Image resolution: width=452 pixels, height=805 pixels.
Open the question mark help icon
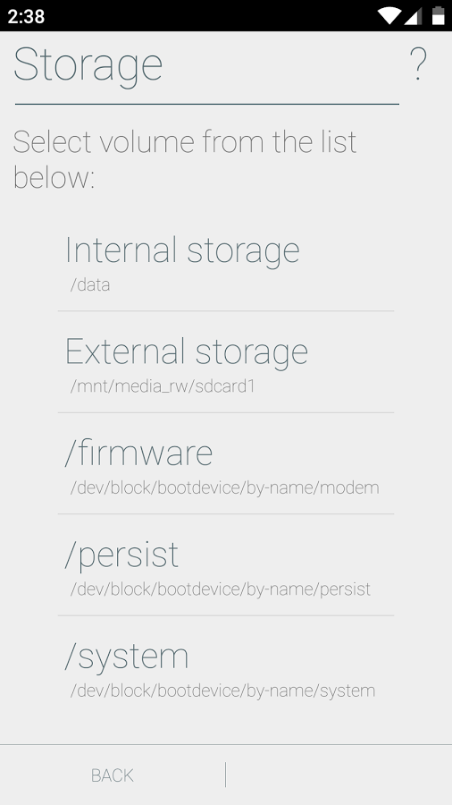click(x=418, y=64)
